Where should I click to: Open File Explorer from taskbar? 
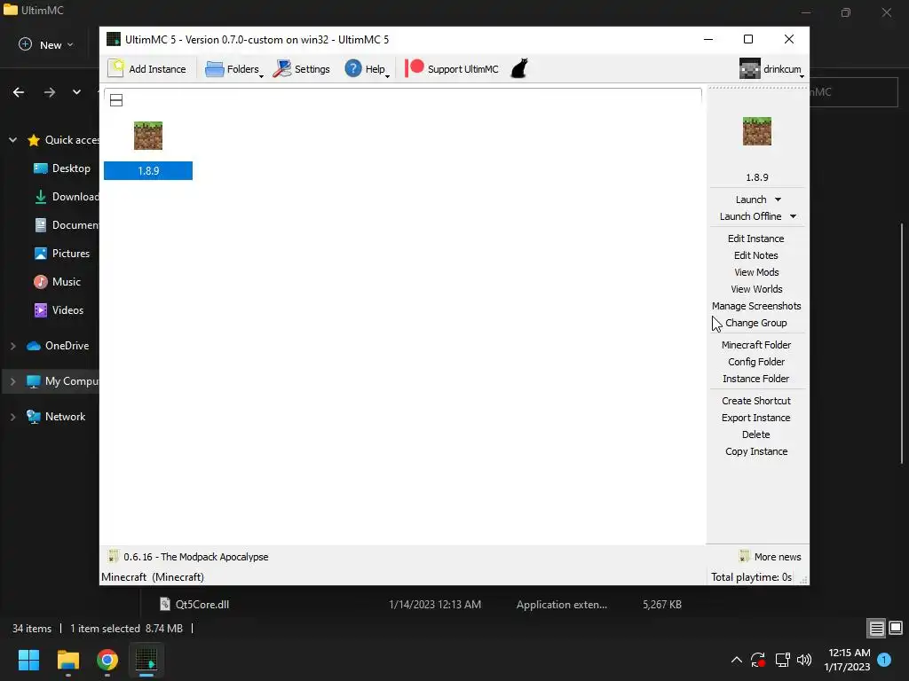(67, 660)
